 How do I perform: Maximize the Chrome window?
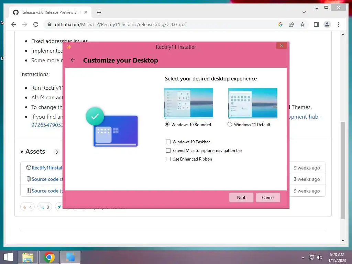[x=326, y=8]
